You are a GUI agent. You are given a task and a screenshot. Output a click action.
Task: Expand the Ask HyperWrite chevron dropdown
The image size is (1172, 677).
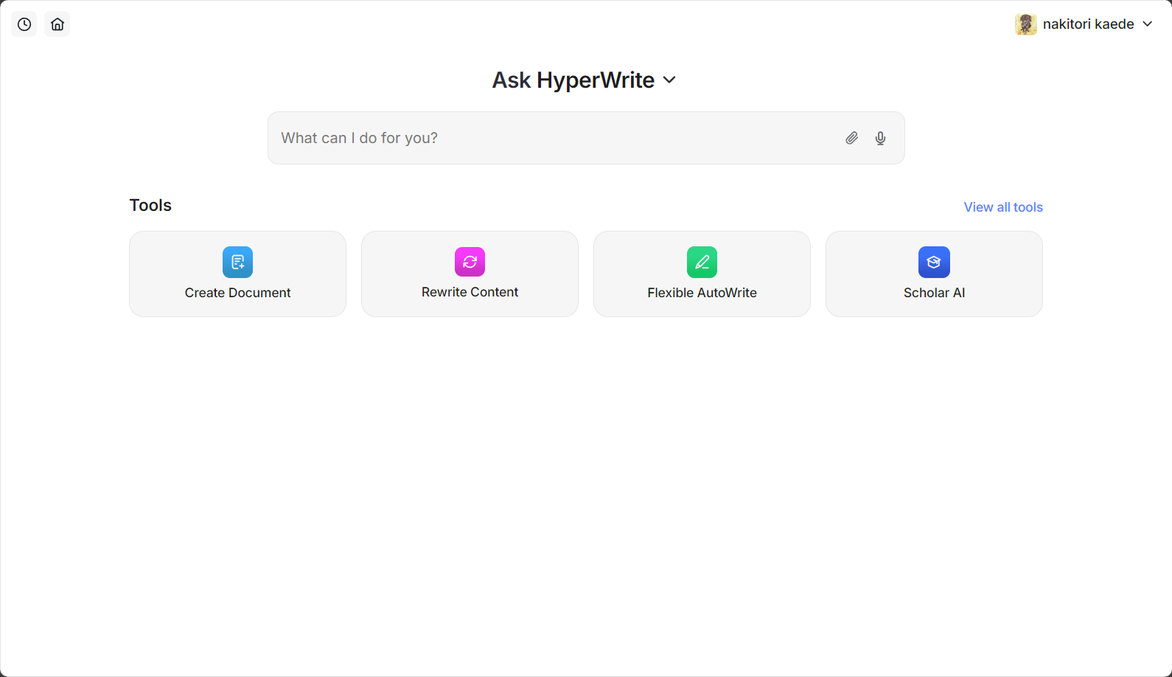[x=669, y=80]
